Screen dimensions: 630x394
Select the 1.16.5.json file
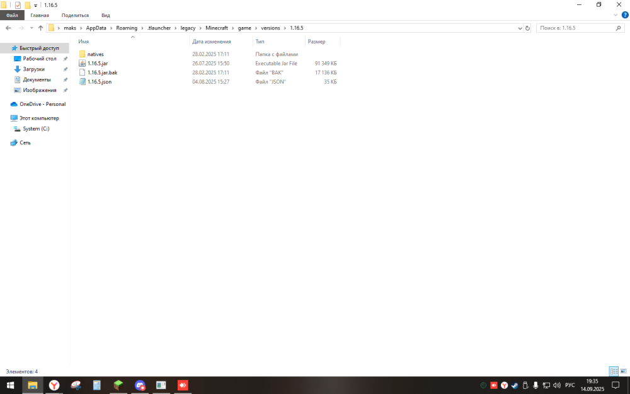(x=100, y=81)
